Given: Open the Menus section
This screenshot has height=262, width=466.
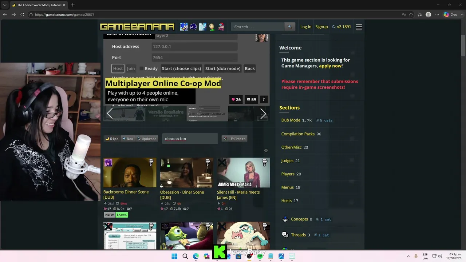Looking at the screenshot, I should pos(288,187).
